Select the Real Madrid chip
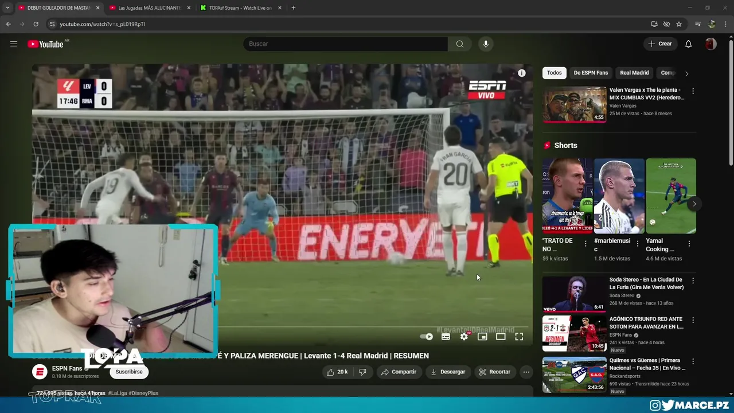The image size is (734, 413). tap(634, 73)
